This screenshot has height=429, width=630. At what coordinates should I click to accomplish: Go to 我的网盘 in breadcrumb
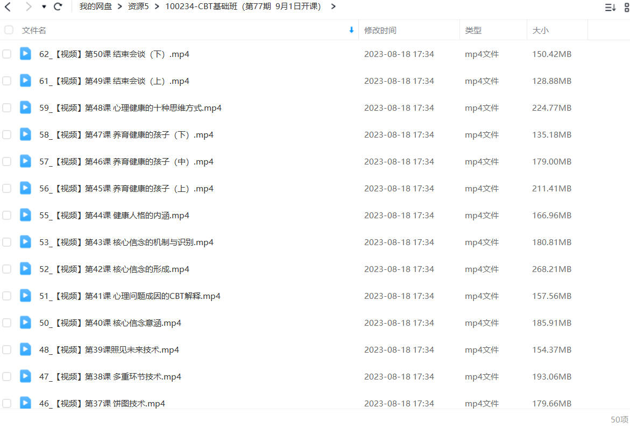(96, 6)
